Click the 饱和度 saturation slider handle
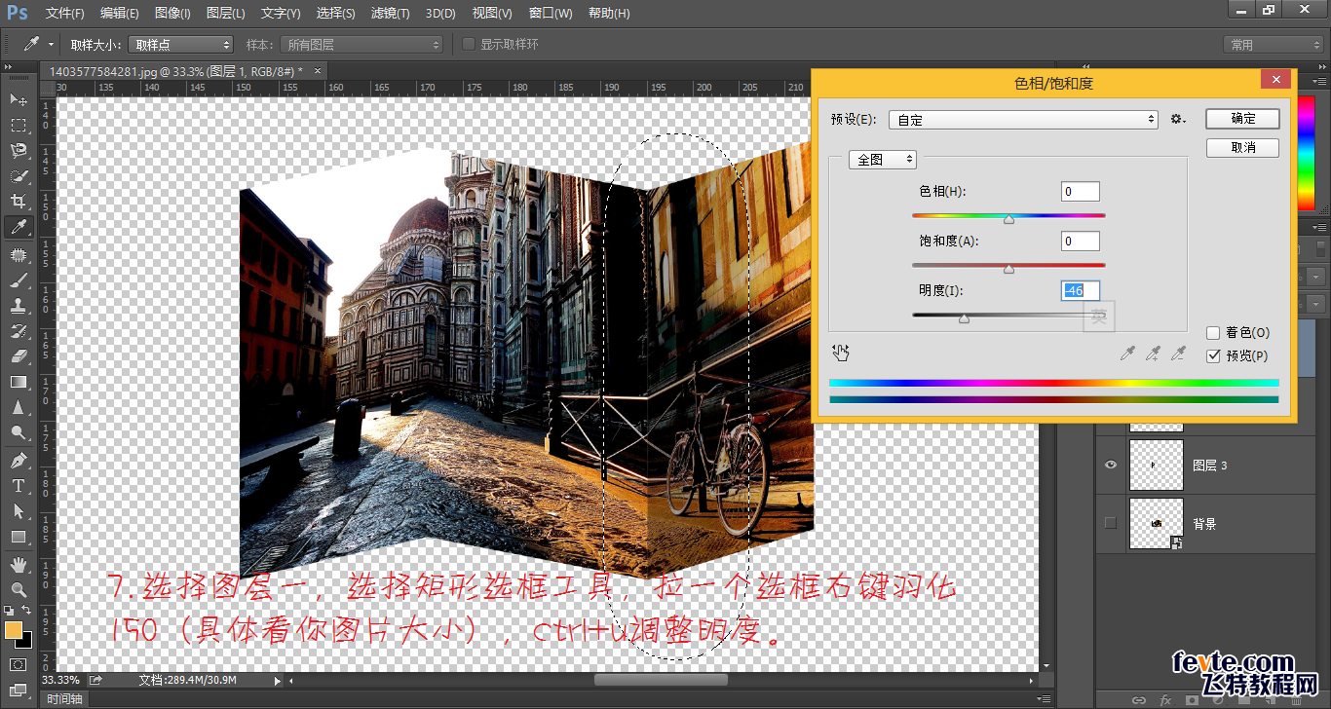Image resolution: width=1331 pixels, height=709 pixels. point(1008,270)
